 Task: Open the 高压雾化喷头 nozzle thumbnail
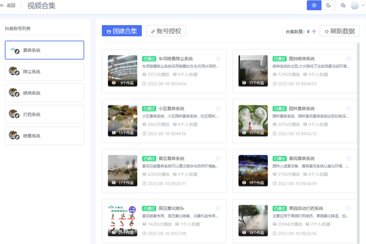122,221
